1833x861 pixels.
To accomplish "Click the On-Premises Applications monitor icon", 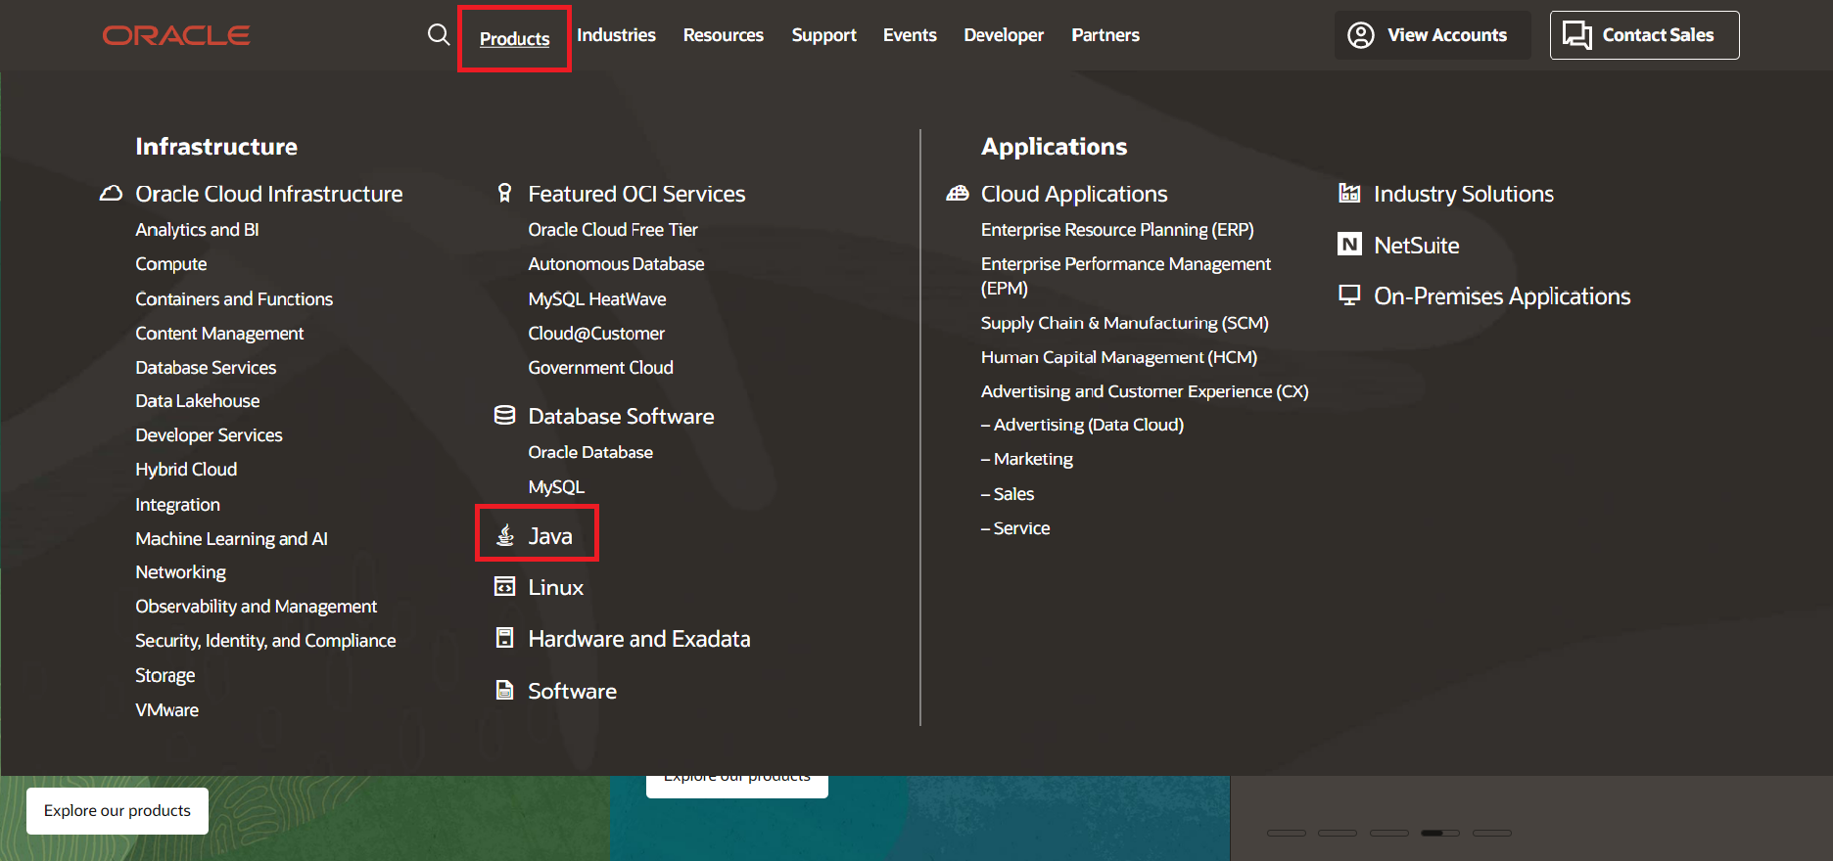I will (x=1349, y=295).
